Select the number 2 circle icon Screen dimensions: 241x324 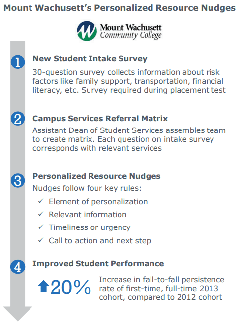[18, 119]
